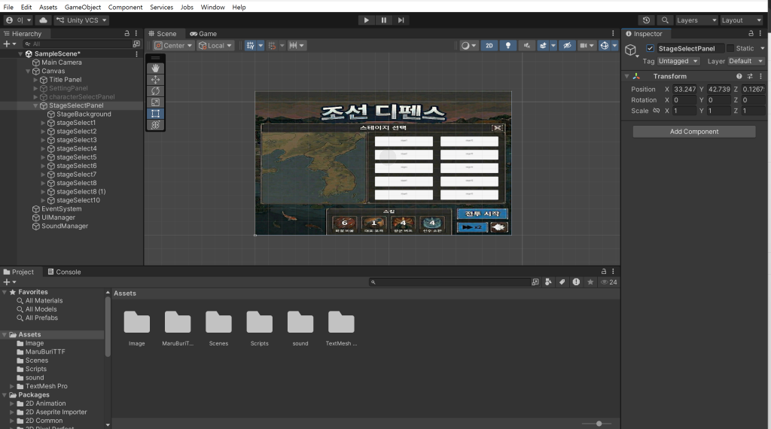Screen dimensions: 771x429
Task: Select the Rotate tool
Action: (x=155, y=91)
